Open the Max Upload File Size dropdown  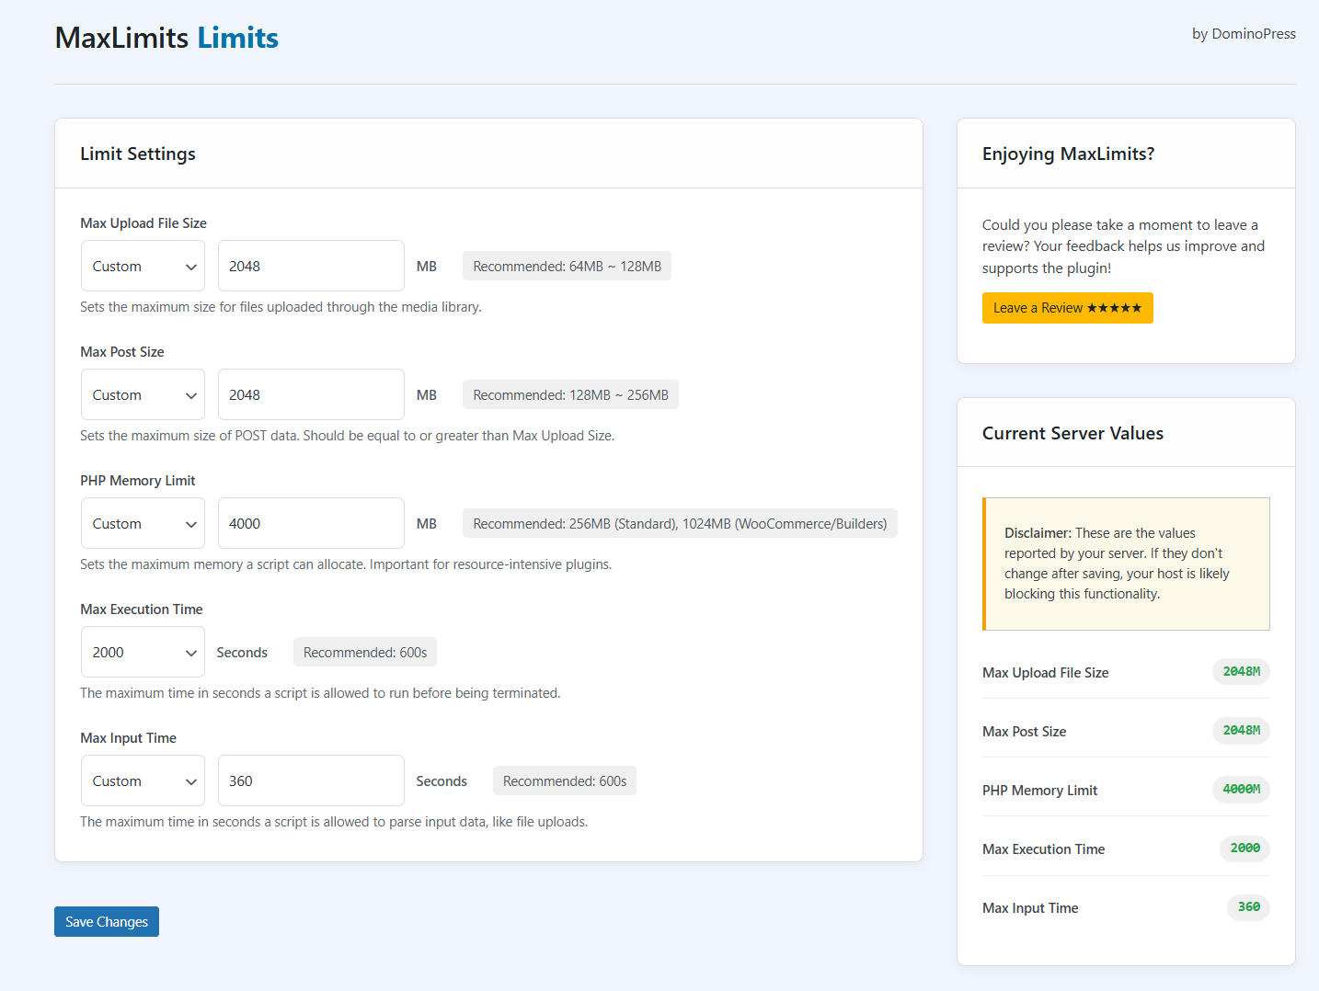143,267
